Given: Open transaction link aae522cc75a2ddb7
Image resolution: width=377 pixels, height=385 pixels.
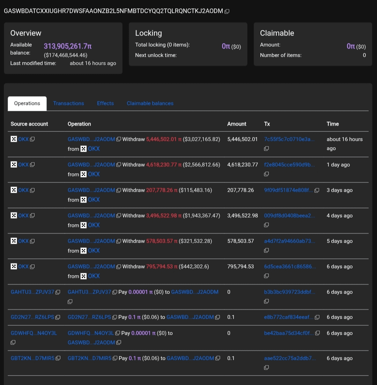Looking at the screenshot, I should tap(289, 358).
